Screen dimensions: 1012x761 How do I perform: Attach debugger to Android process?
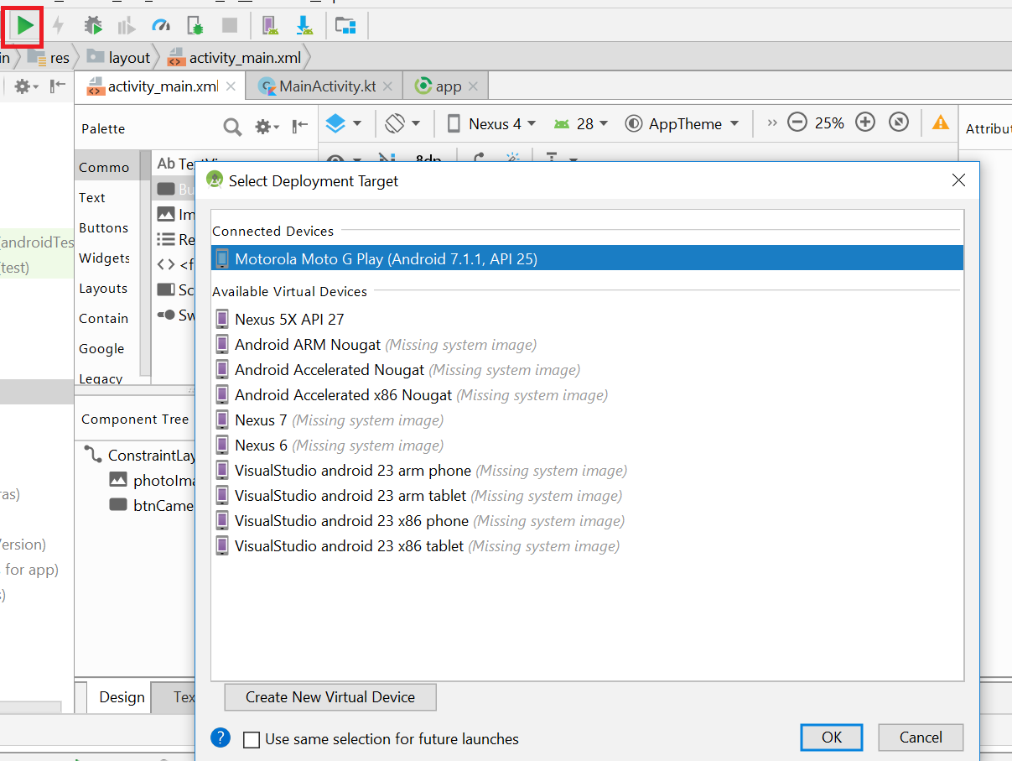click(x=195, y=26)
